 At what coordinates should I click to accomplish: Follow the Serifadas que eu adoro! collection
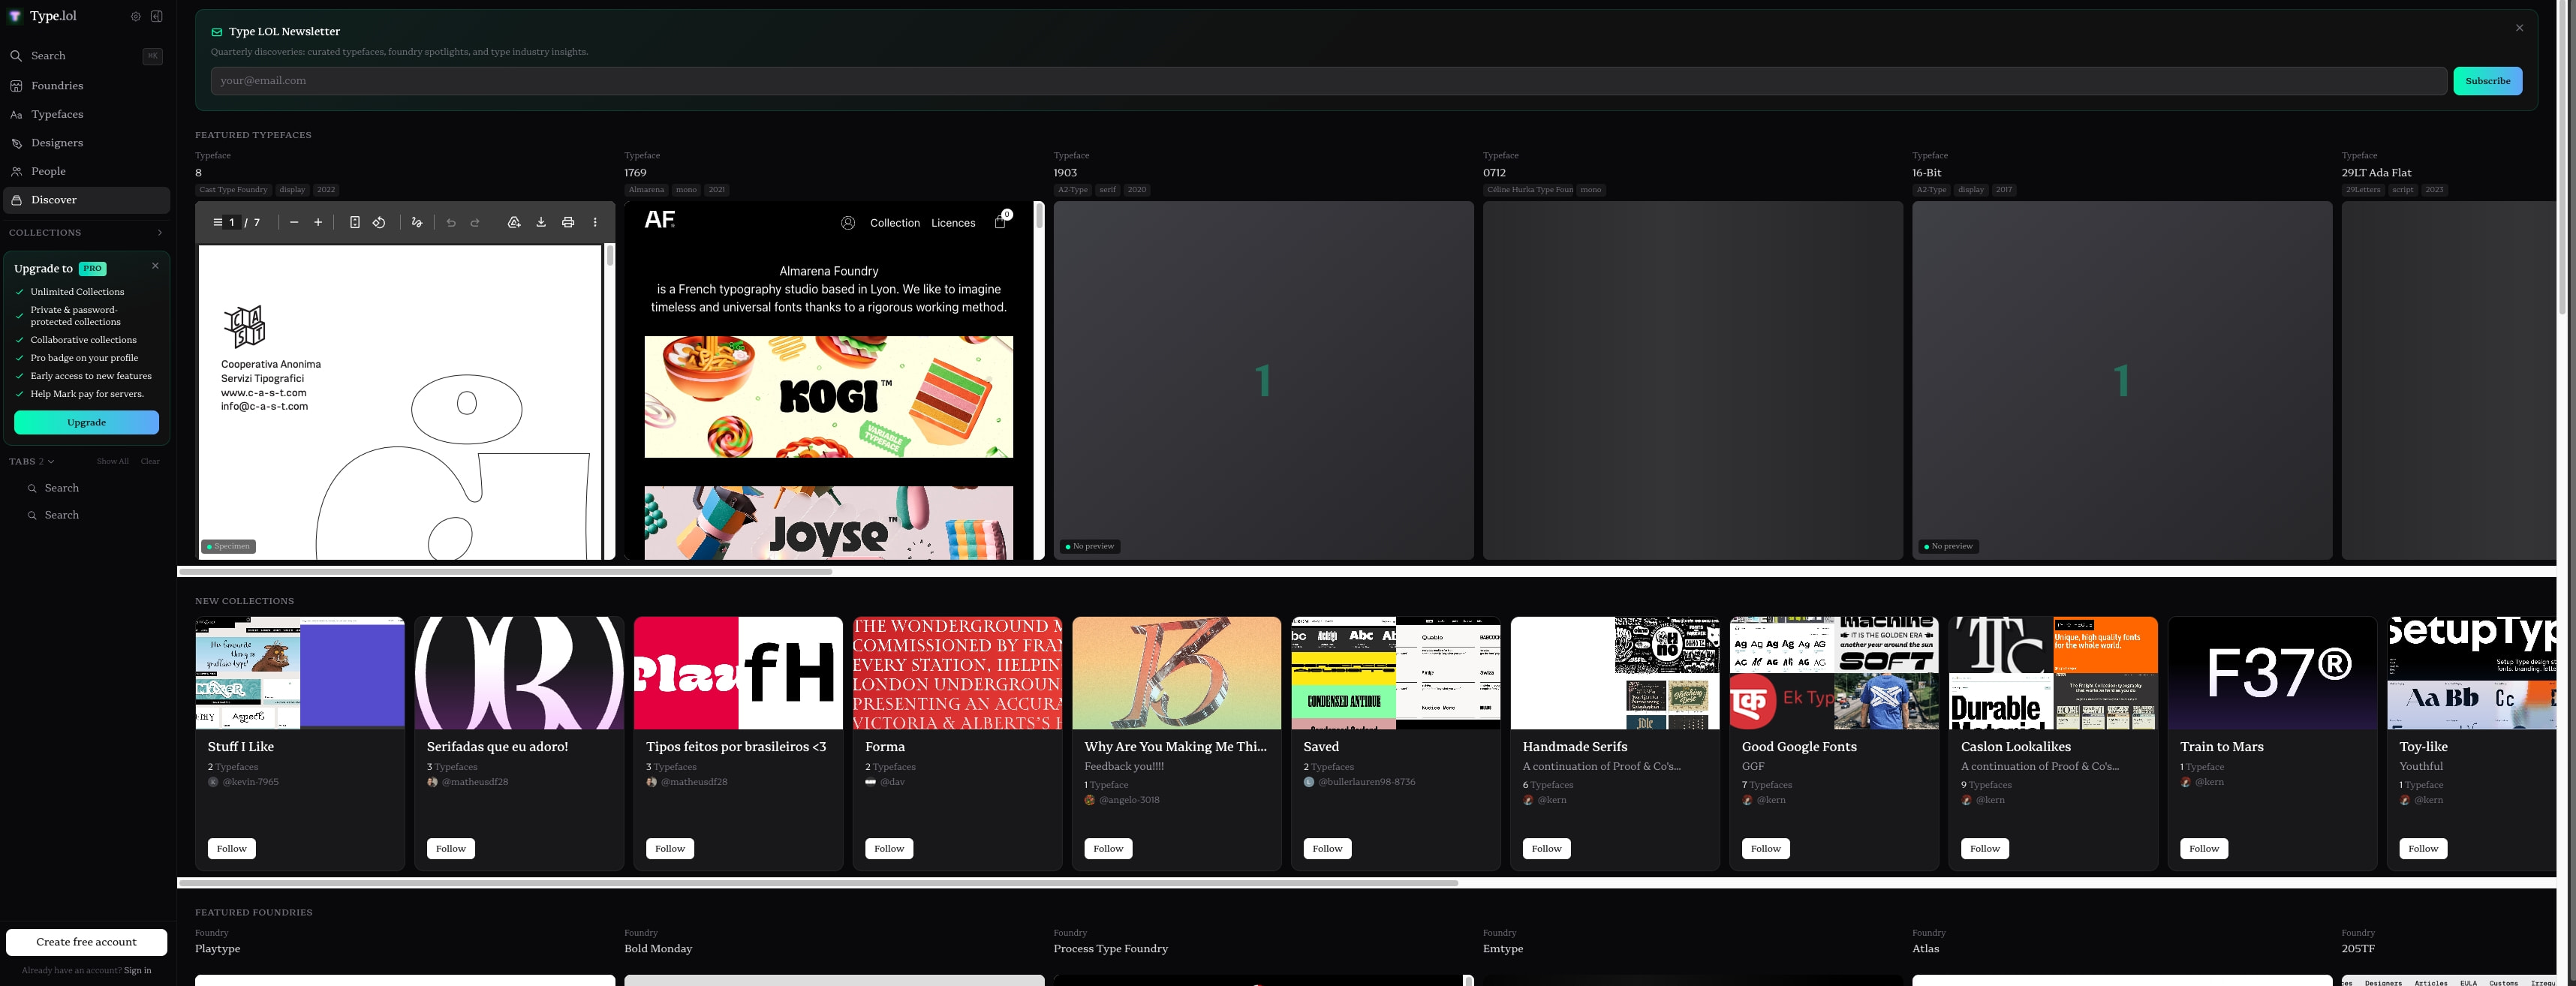tap(451, 849)
